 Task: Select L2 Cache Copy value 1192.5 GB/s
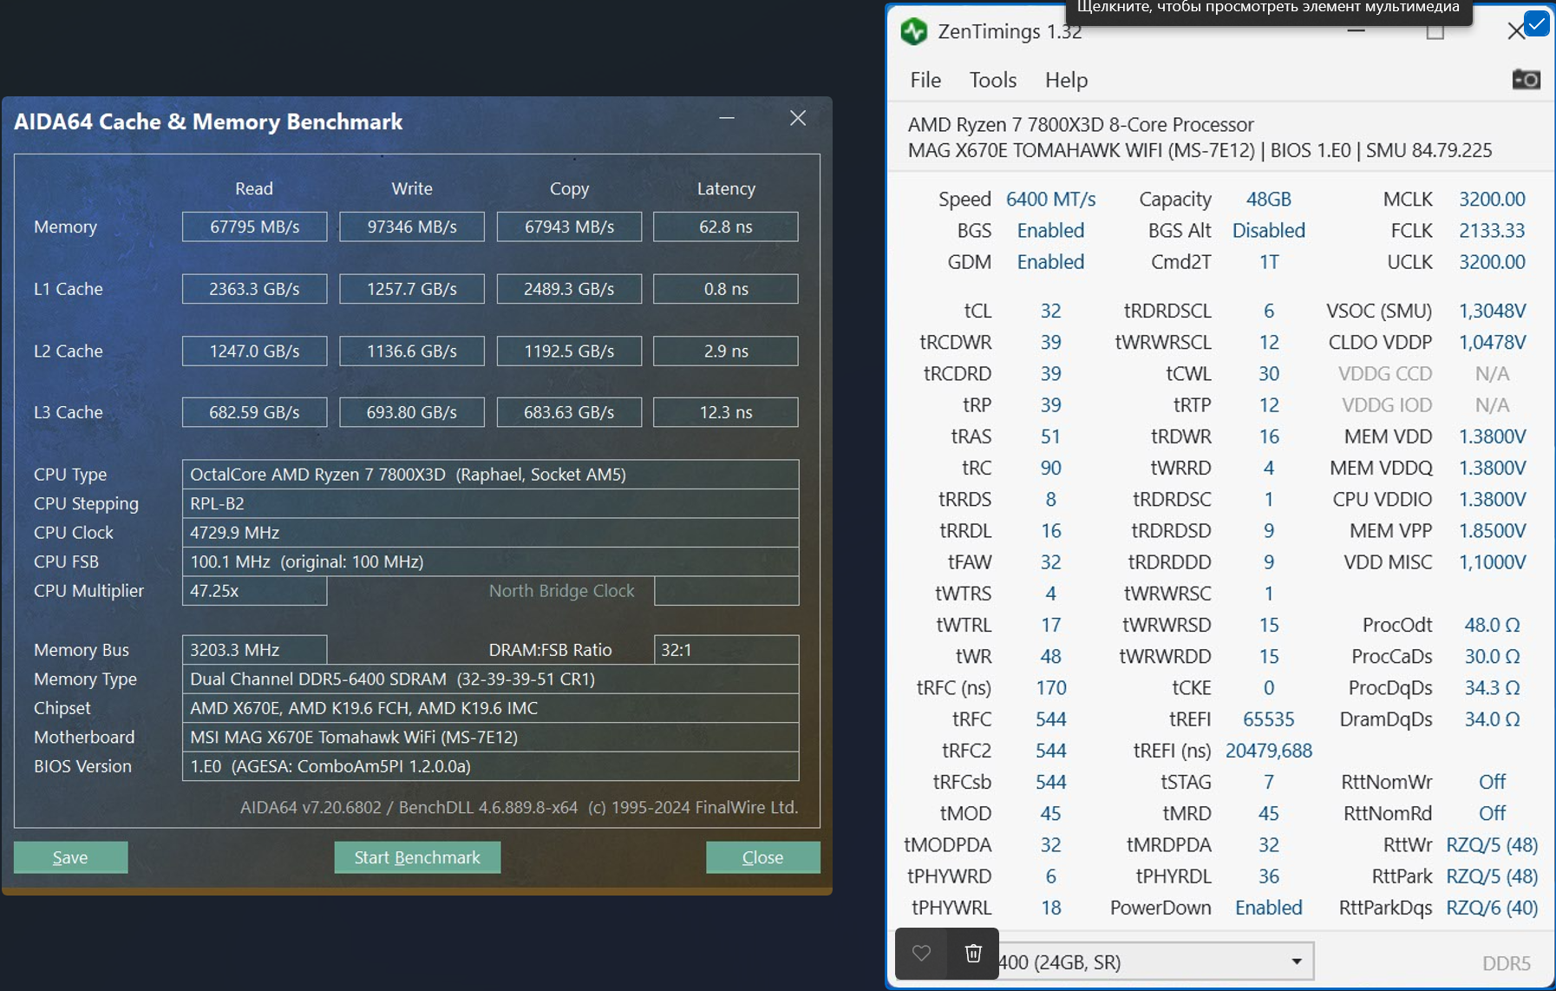(x=569, y=351)
